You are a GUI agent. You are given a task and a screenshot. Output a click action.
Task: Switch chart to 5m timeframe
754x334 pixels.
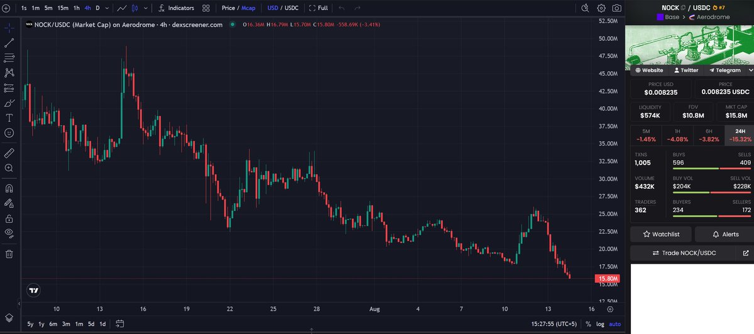pos(48,8)
